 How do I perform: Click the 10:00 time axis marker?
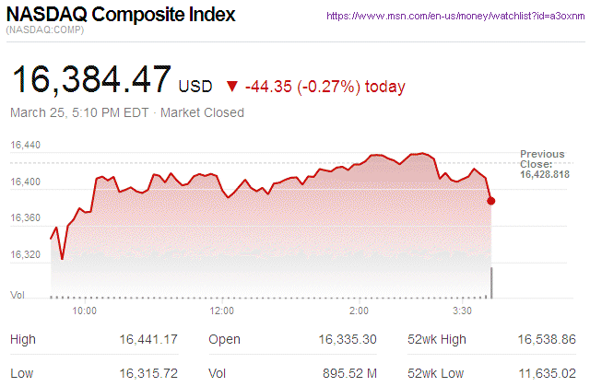[85, 311]
